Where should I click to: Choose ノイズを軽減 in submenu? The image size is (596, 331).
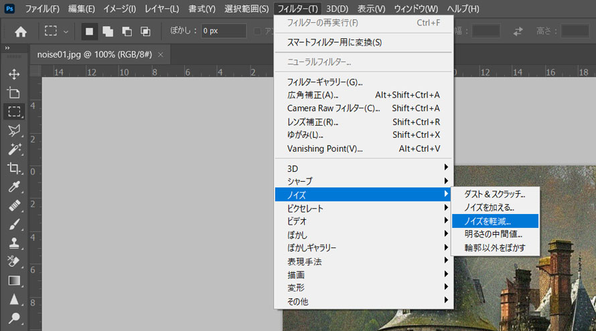tap(495, 221)
